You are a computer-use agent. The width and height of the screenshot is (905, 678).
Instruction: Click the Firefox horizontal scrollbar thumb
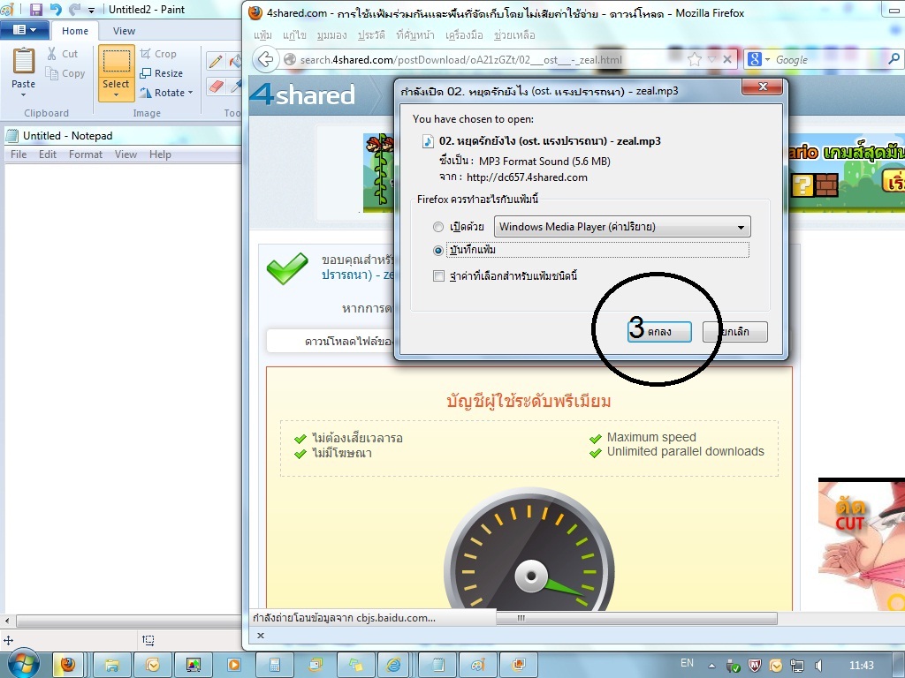(x=636, y=618)
